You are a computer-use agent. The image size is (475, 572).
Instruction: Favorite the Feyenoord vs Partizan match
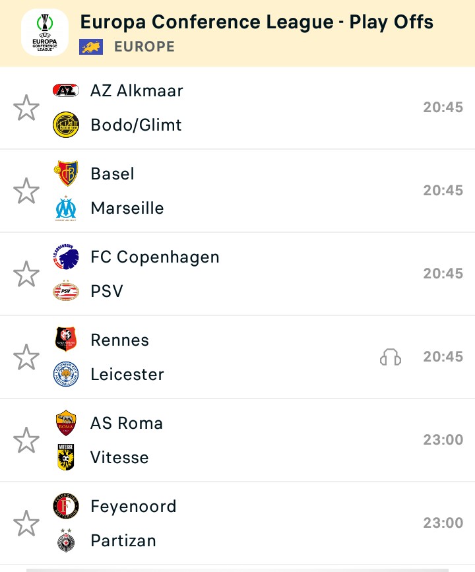(x=26, y=523)
